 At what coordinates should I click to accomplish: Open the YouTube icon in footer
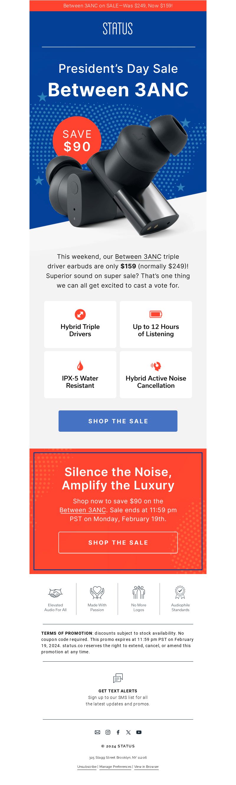coord(139,732)
